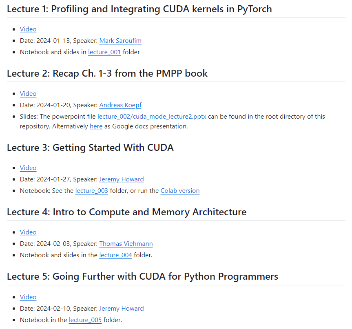The width and height of the screenshot is (352, 329).
Task: Click heading 'Lecture 4: Intro to Compute and Memory Architecture'
Action: pos(127,212)
